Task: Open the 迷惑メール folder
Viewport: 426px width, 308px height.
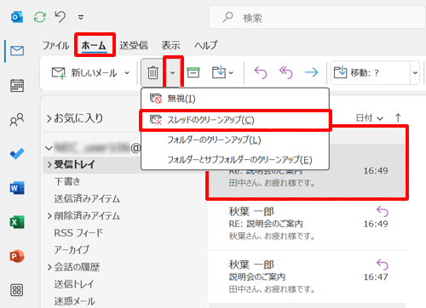Action: click(x=74, y=301)
